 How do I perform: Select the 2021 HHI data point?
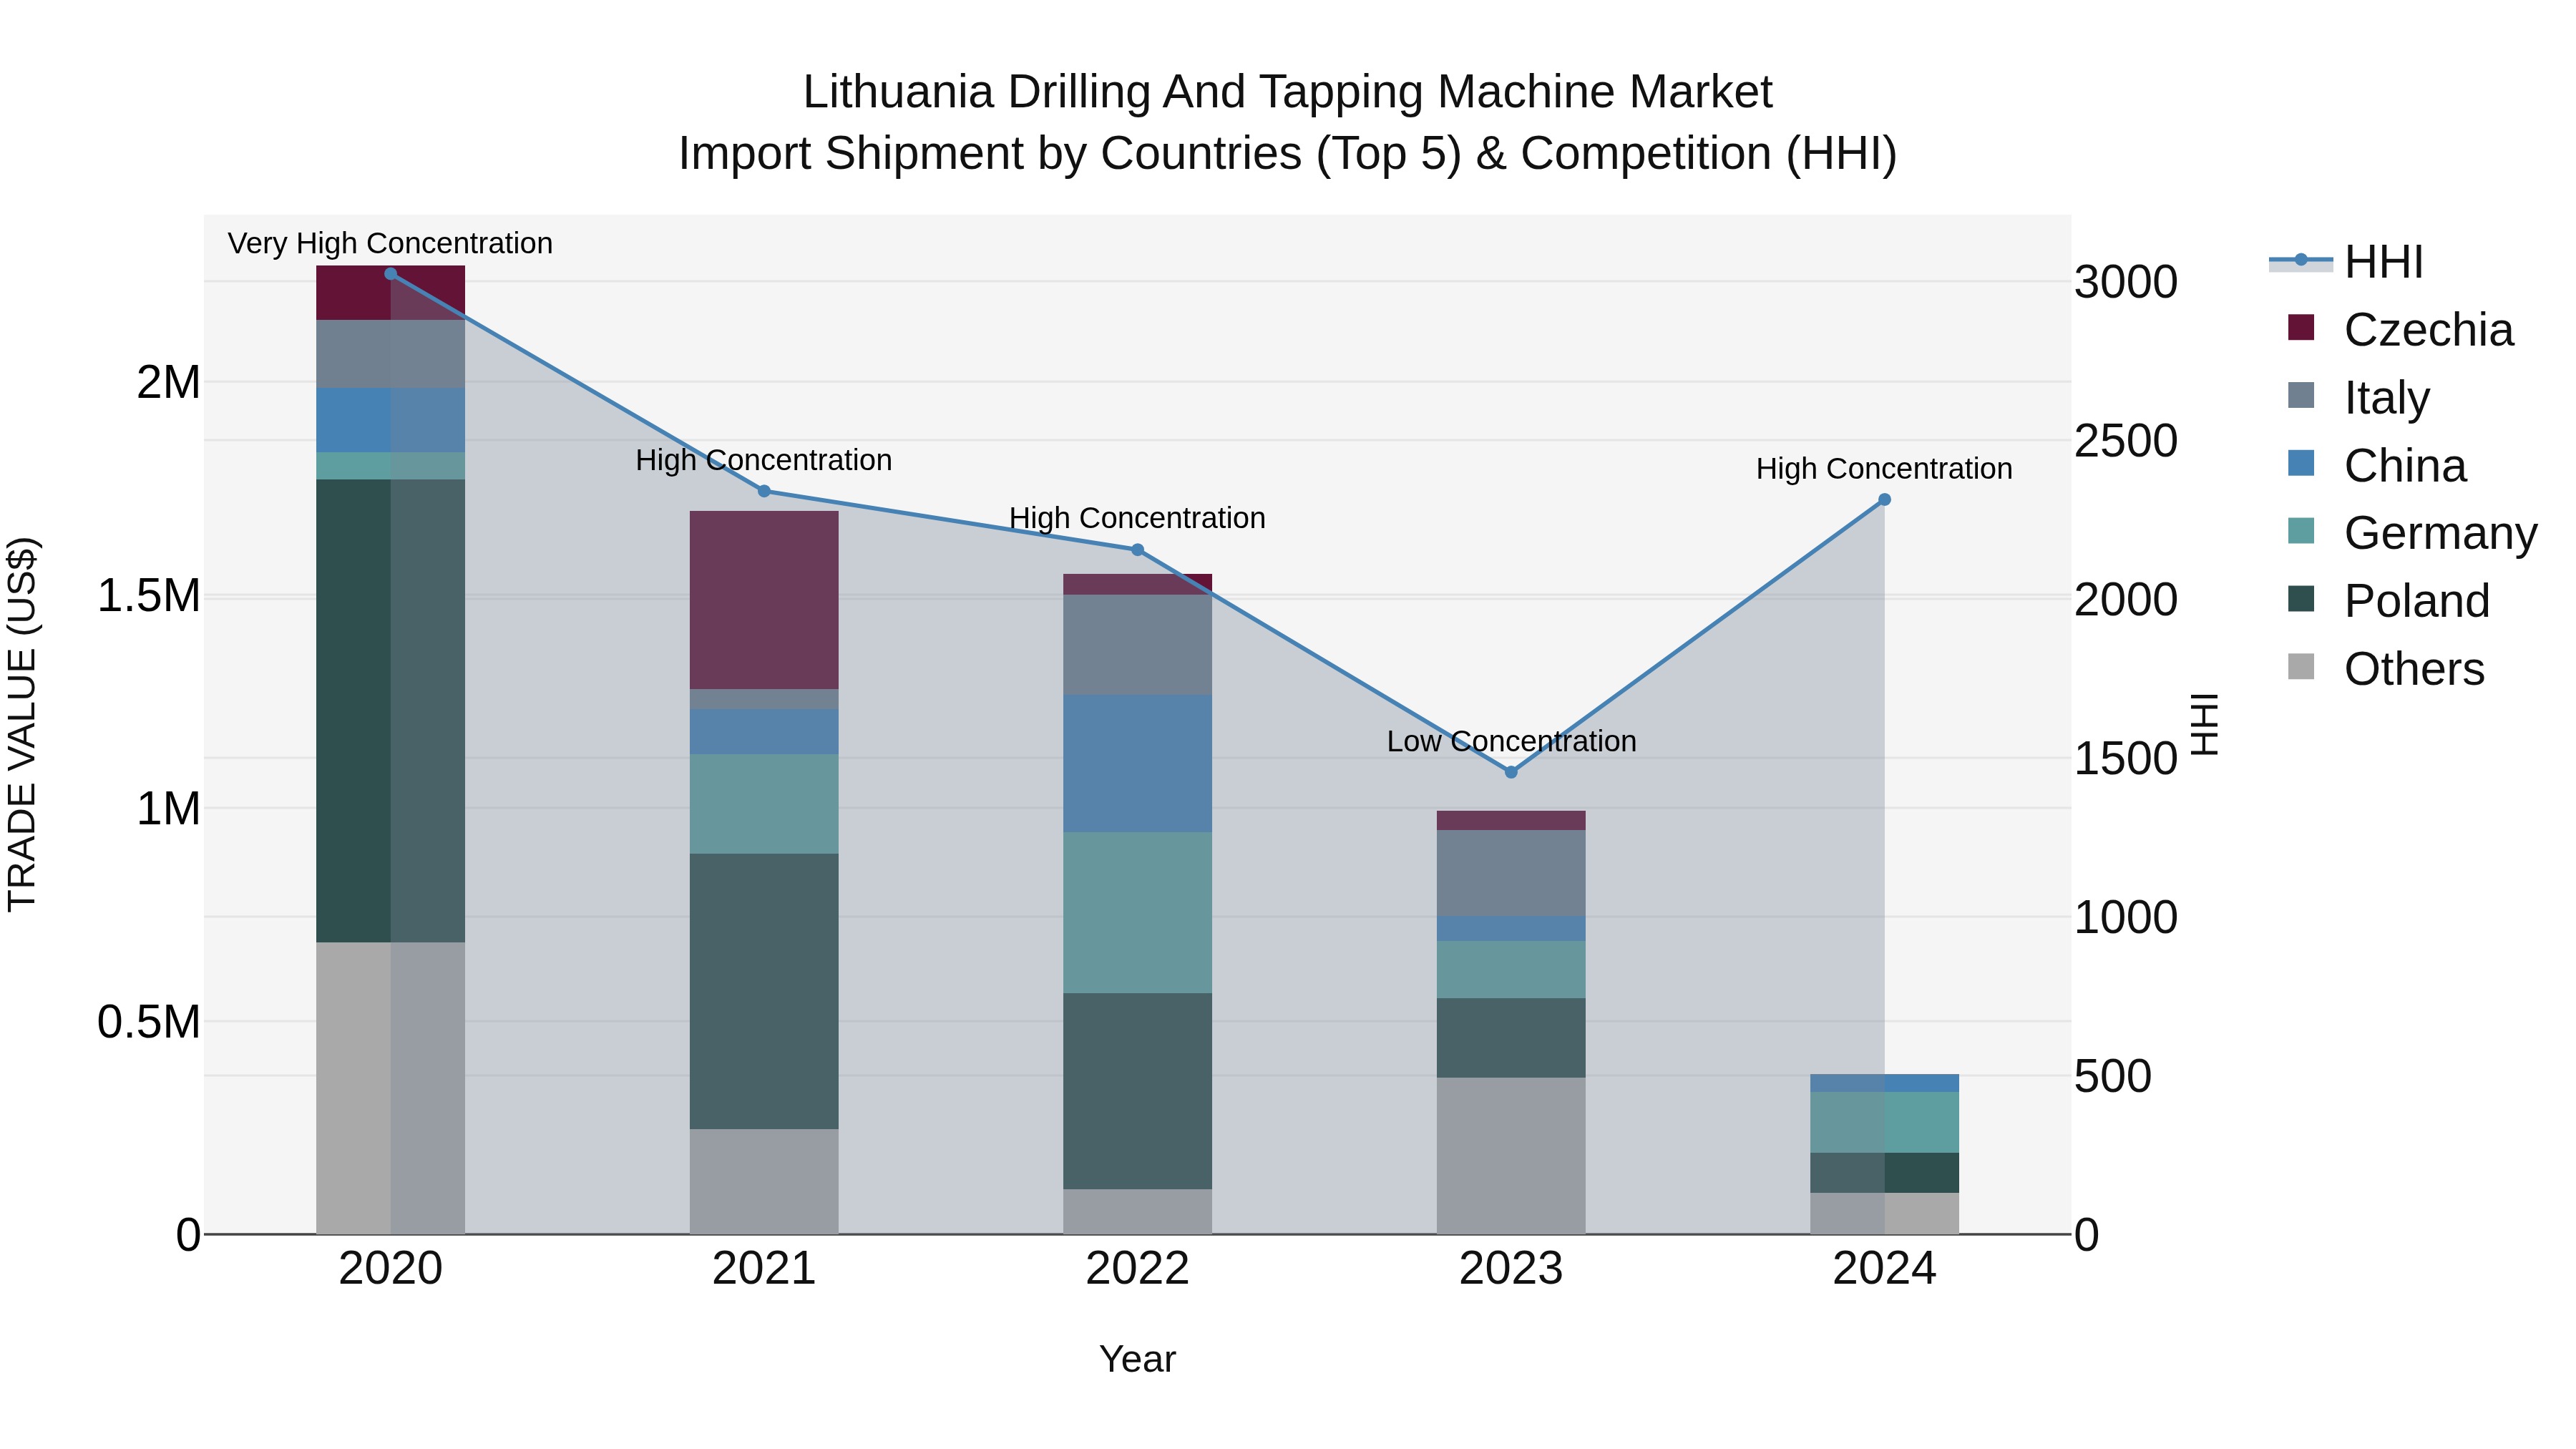point(764,491)
